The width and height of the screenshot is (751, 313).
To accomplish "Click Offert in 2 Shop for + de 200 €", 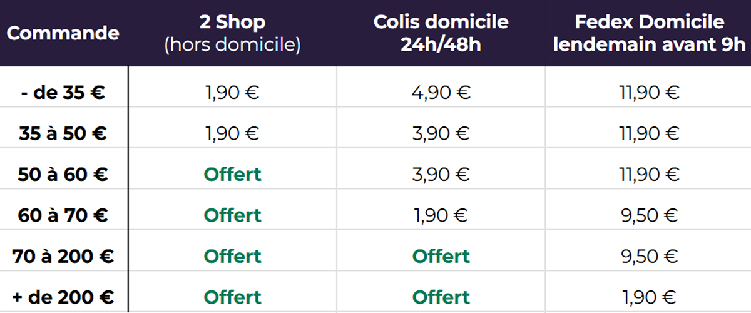I will [x=232, y=297].
